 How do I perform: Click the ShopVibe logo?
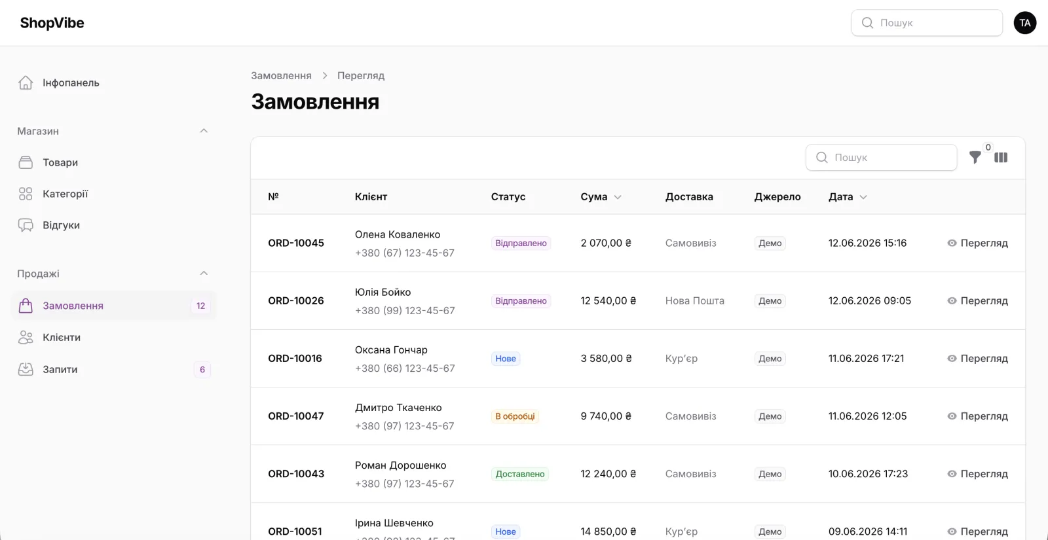(x=52, y=23)
